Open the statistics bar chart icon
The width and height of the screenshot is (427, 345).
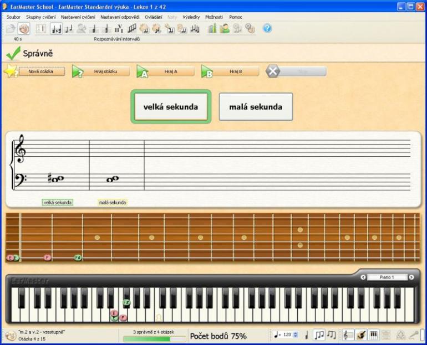click(x=212, y=29)
